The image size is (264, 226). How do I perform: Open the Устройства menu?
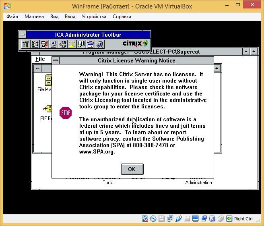pyautogui.click(x=94, y=17)
